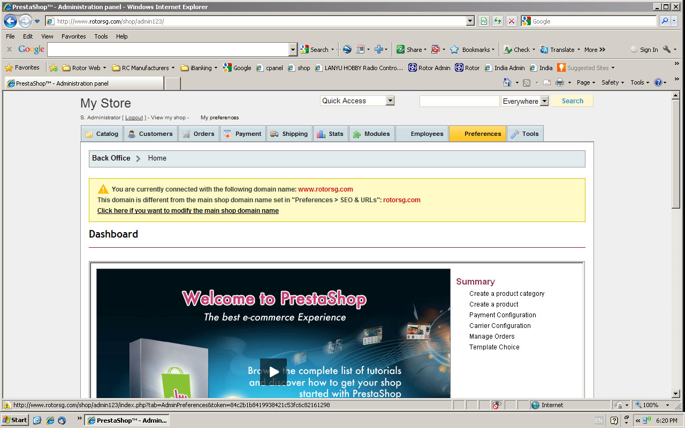Expand the RC Manufacturers favorites folder
The height and width of the screenshot is (428, 685).
click(143, 68)
